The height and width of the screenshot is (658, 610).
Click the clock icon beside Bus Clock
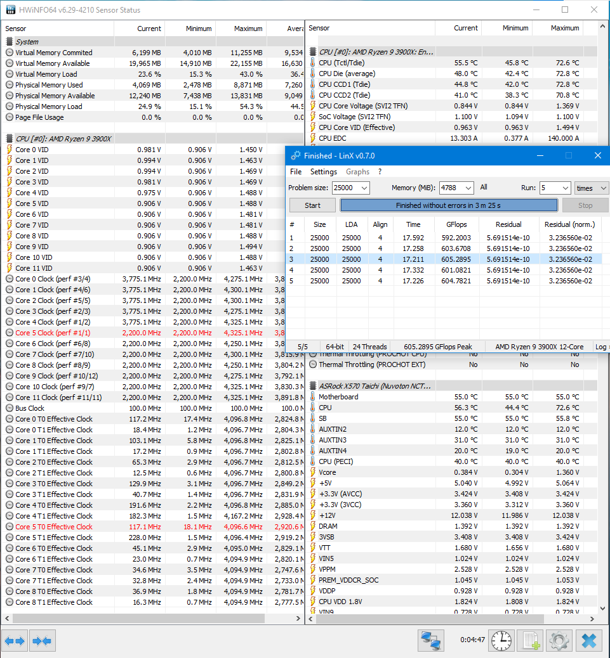pos(10,408)
